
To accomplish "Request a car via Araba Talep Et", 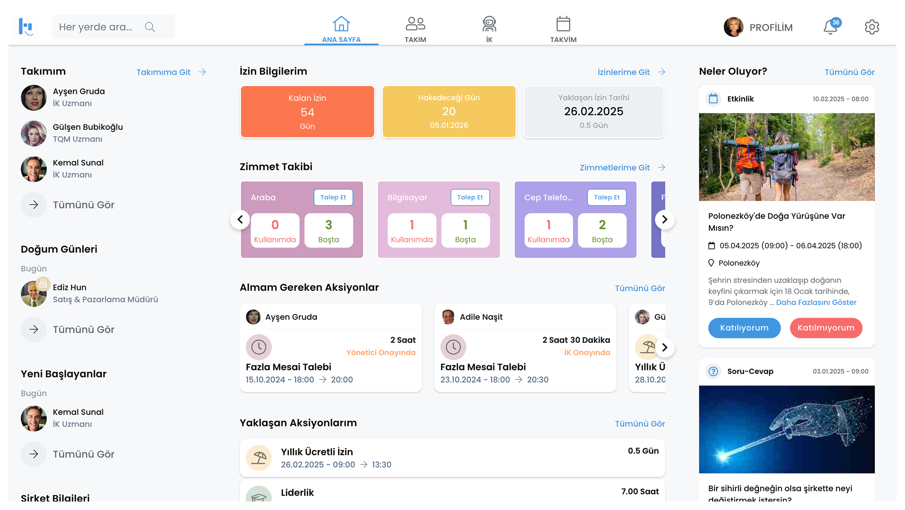I will [x=333, y=197].
